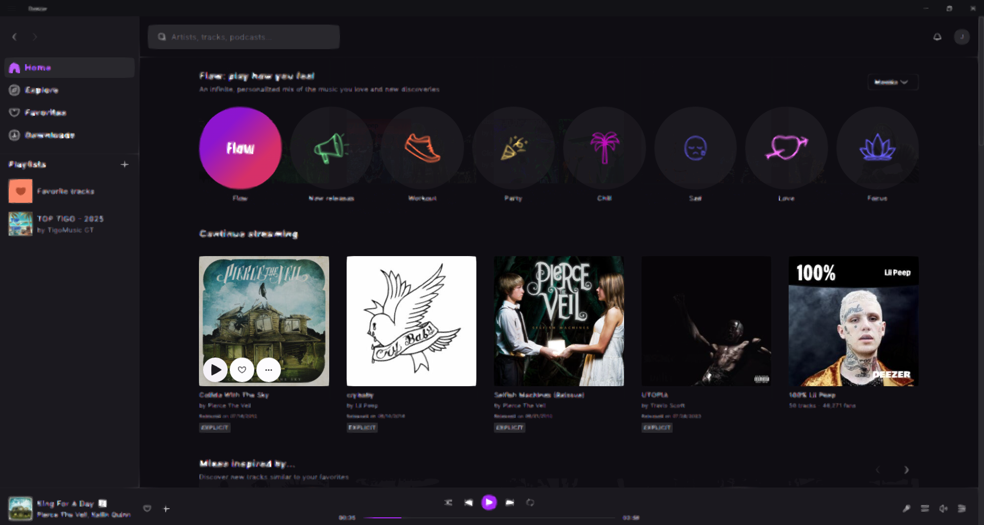Create a new playlist with the plus icon
Viewport: 984px width, 525px height.
tap(125, 164)
